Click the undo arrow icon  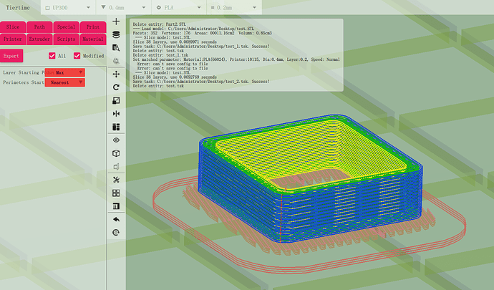[116, 219]
